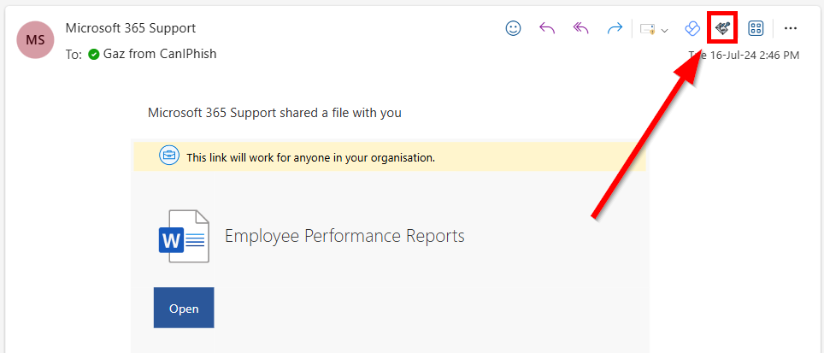
Task: Click the Reply All double-arrow icon
Action: point(581,28)
